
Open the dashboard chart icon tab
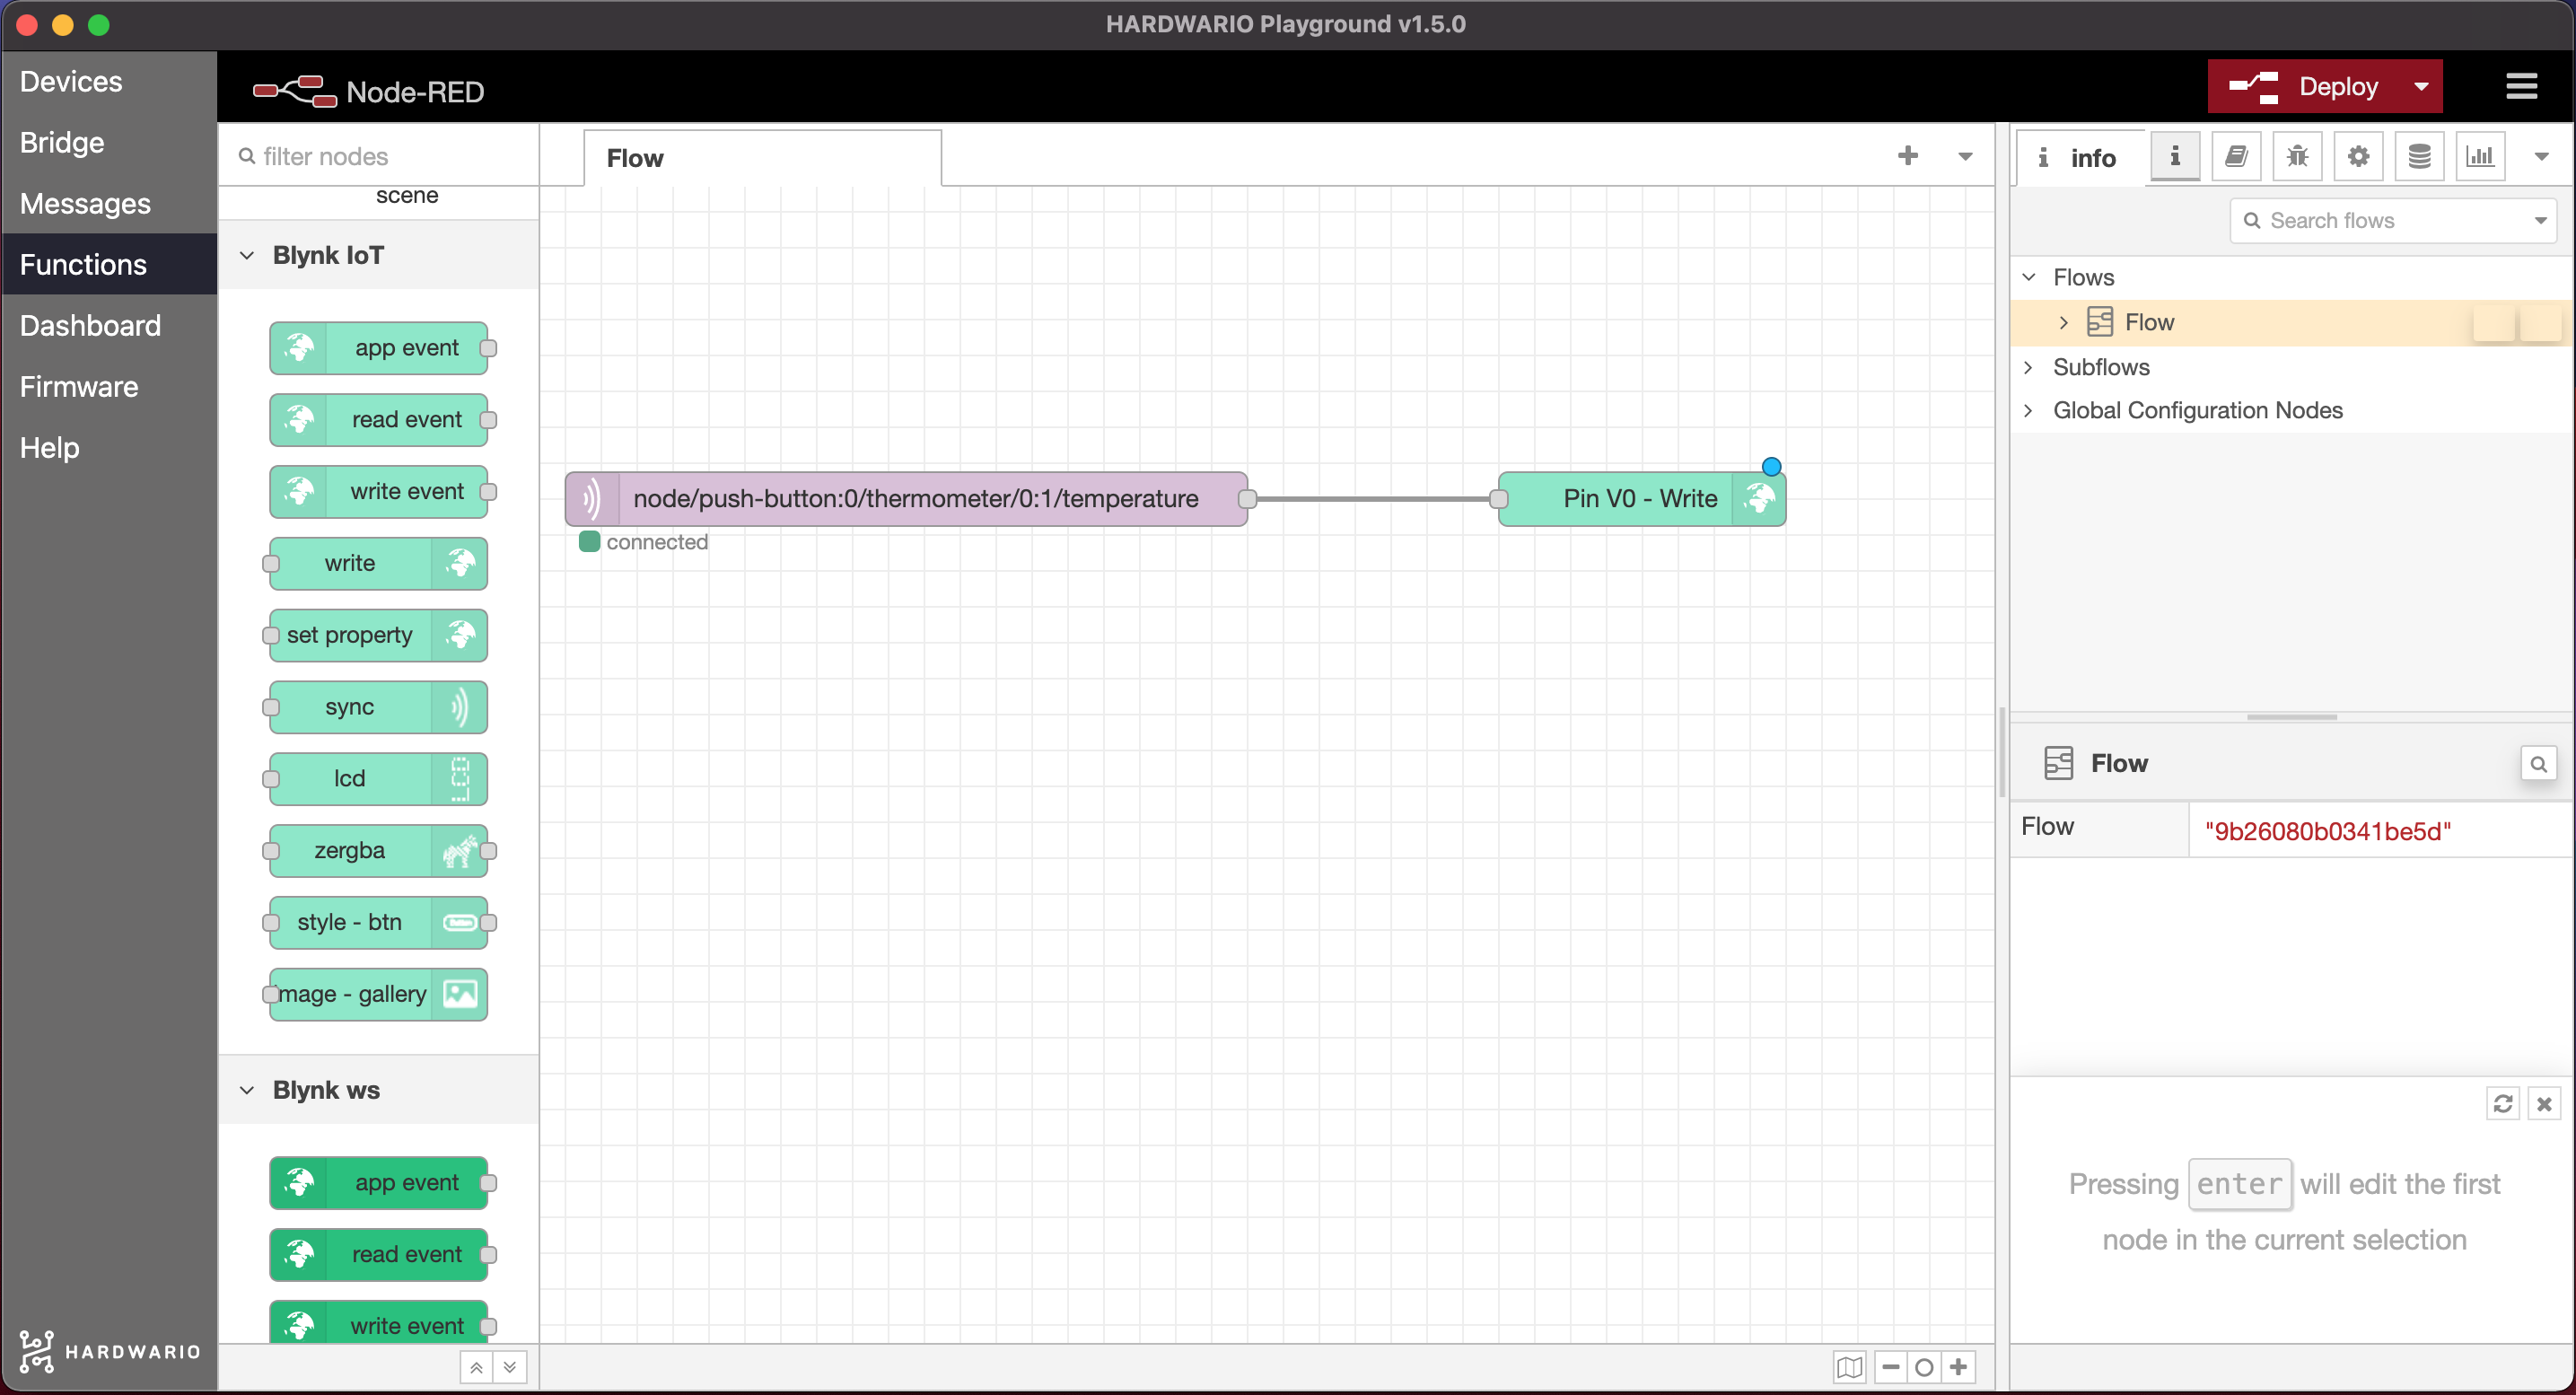click(x=2480, y=156)
